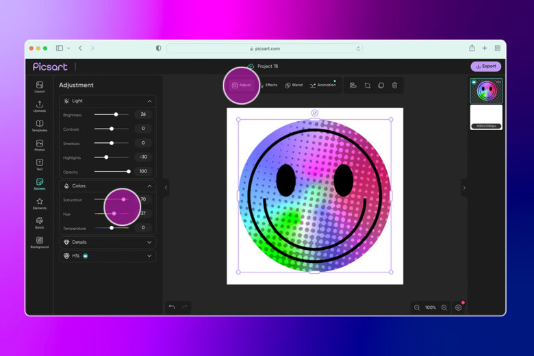534x356 pixels.
Task: Open the Uploads panel
Action: (x=40, y=106)
